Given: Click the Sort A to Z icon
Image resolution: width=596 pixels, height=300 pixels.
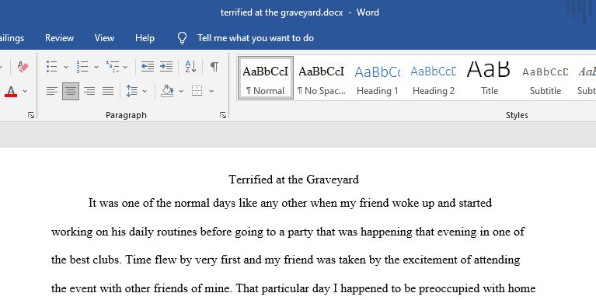Looking at the screenshot, I should click(x=190, y=67).
